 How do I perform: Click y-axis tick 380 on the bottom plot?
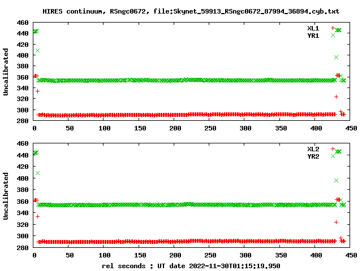pyautogui.click(x=23, y=190)
